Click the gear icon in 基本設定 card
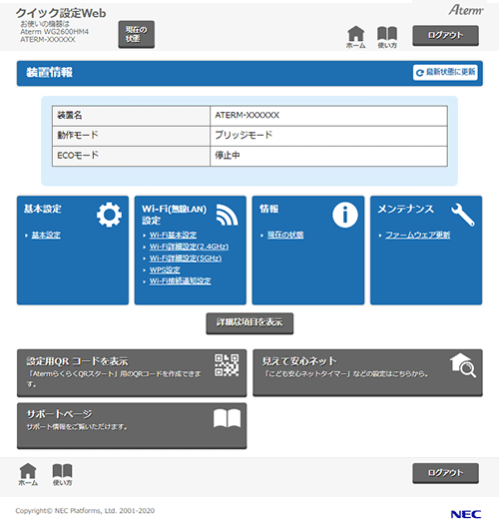This screenshot has height=525, width=499. (109, 215)
